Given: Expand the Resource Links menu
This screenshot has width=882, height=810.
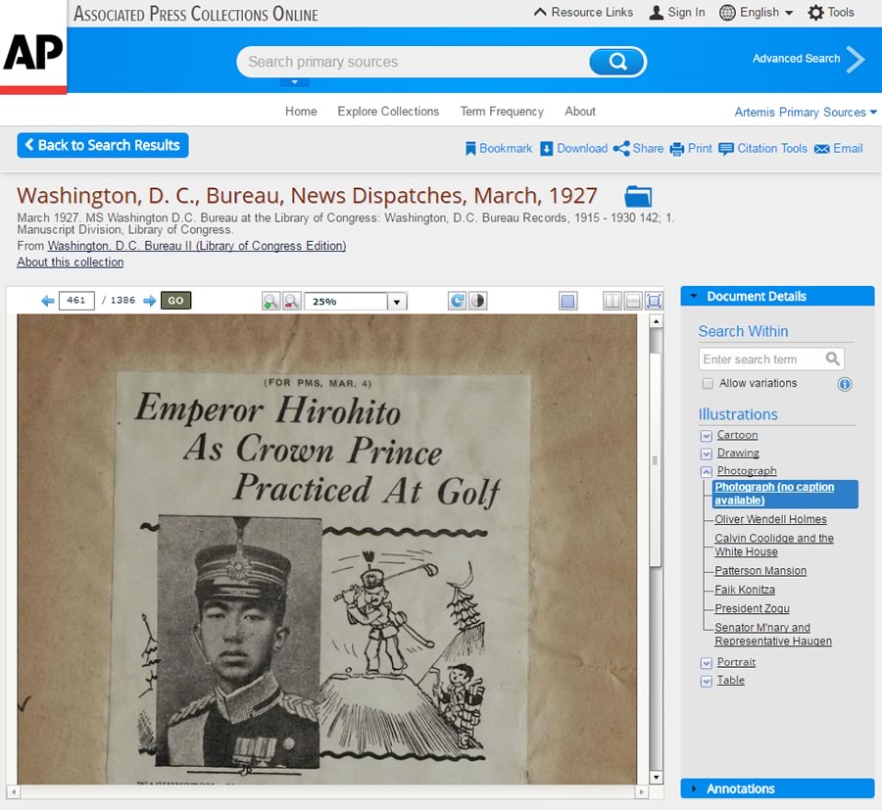Looking at the screenshot, I should coord(583,13).
